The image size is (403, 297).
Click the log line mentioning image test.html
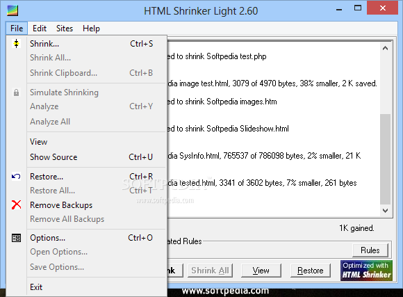point(272,83)
